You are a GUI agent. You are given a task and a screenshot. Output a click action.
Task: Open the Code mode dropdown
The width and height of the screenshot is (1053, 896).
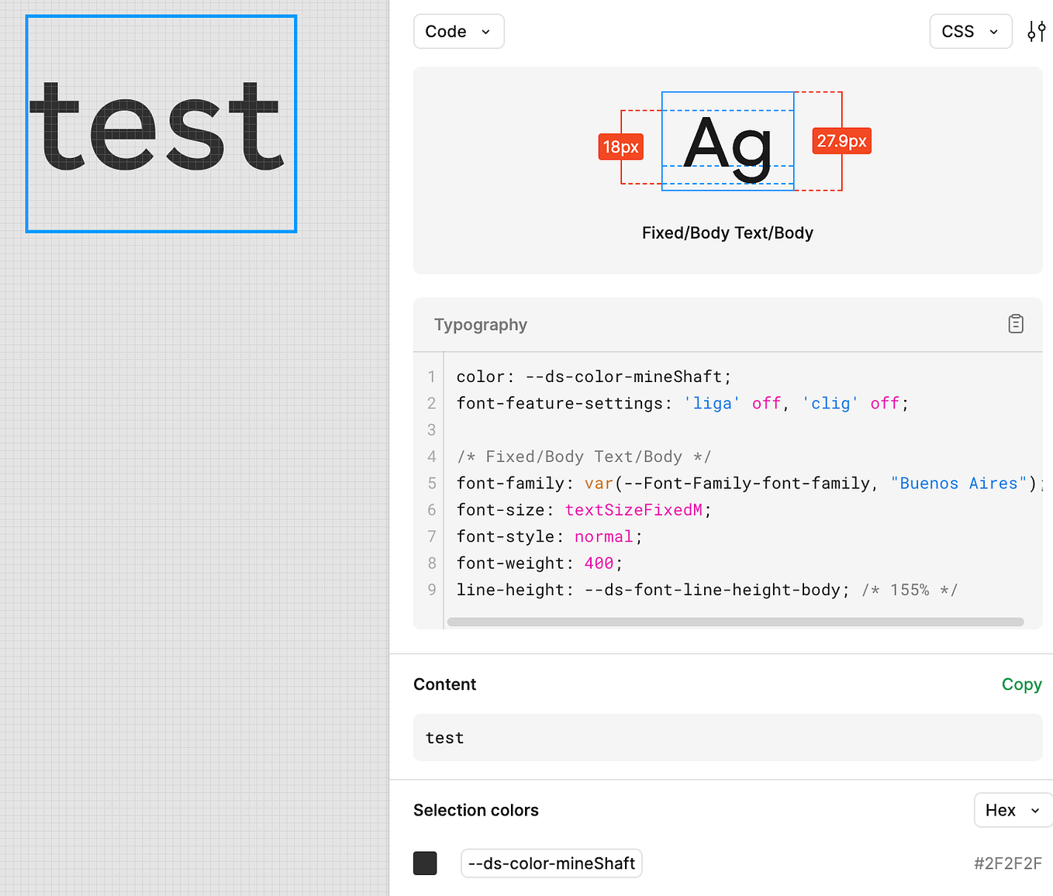[x=458, y=31]
